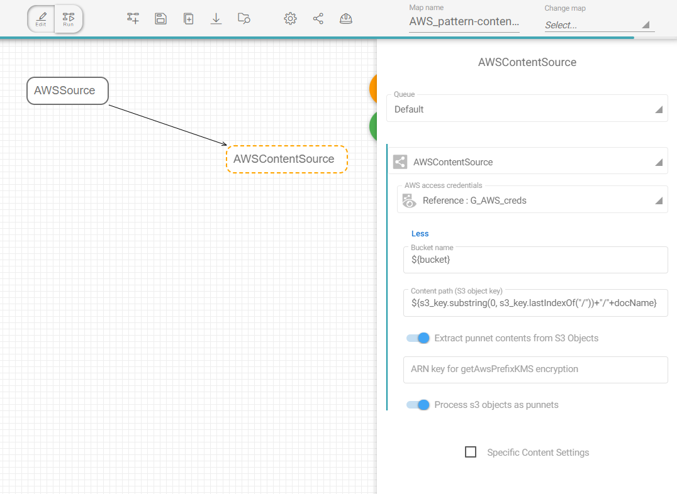Screen dimensions: 677x494
Task: Expand the AWSContentSource type dropdown
Action: [528, 162]
